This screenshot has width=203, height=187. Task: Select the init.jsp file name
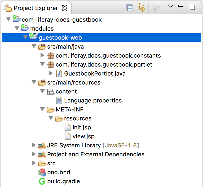click(x=82, y=128)
